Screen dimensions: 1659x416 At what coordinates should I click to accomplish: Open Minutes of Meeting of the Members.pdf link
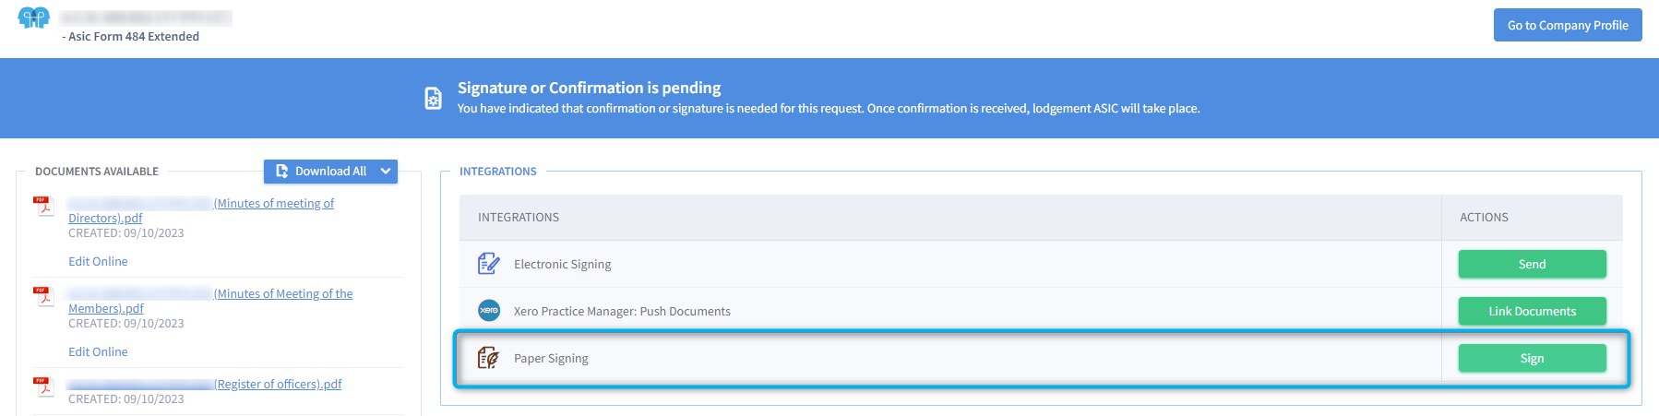[210, 301]
